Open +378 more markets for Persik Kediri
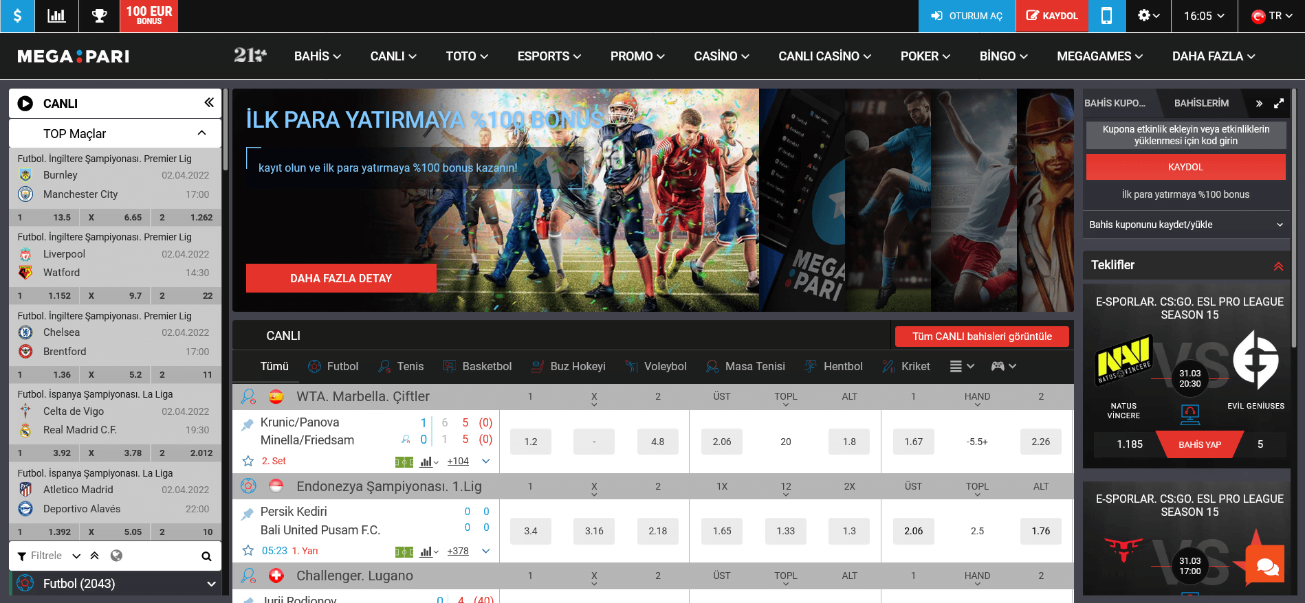This screenshot has width=1305, height=603. [458, 551]
